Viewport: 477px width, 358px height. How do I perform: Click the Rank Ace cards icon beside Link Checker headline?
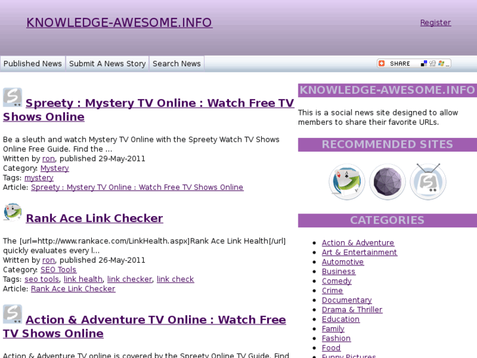(12, 212)
